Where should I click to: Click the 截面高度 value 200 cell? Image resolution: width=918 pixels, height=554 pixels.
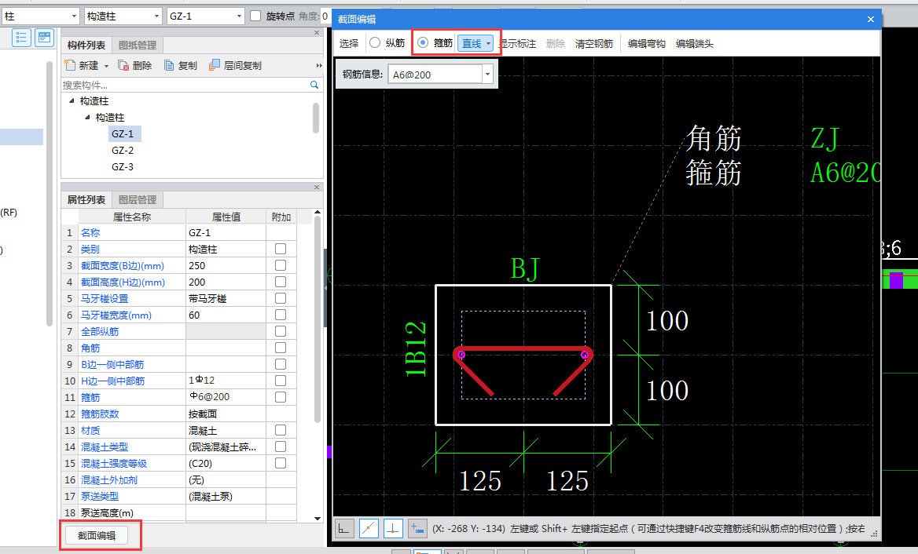tap(226, 282)
